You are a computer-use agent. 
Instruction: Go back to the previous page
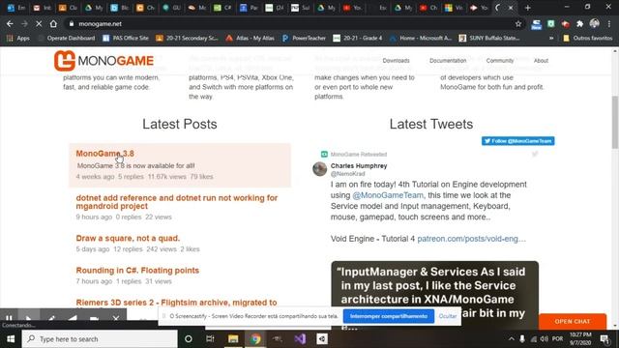(10, 23)
